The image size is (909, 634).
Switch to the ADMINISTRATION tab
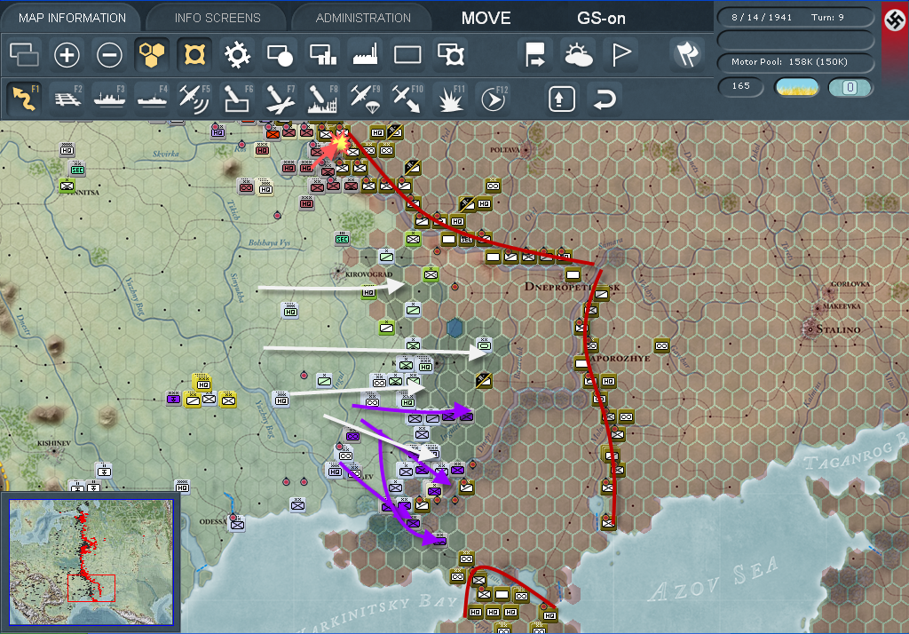click(x=363, y=18)
